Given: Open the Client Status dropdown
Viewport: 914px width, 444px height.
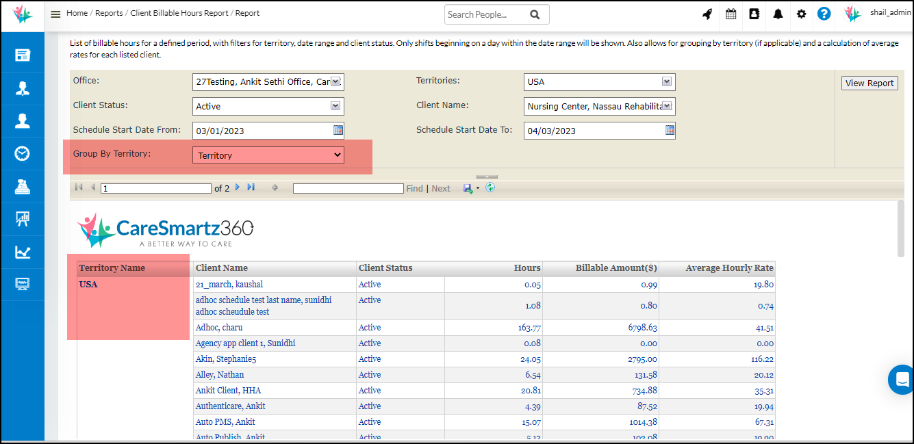Looking at the screenshot, I should pos(335,106).
